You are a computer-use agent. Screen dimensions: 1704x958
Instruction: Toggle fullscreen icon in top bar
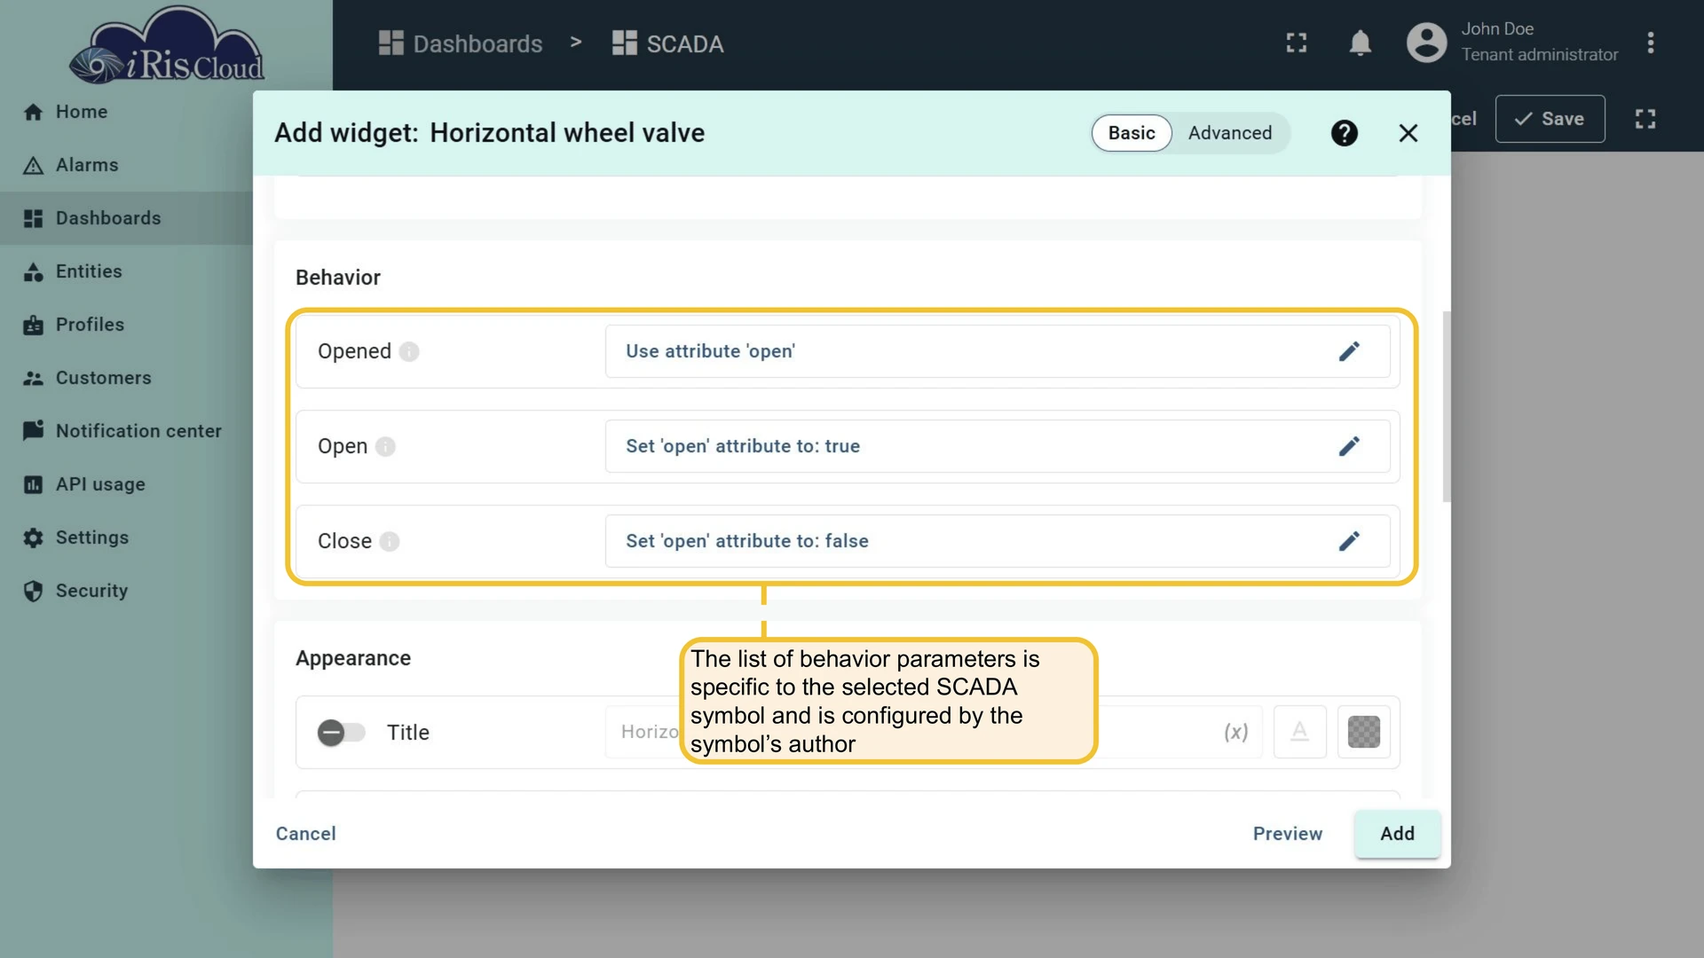click(x=1297, y=43)
